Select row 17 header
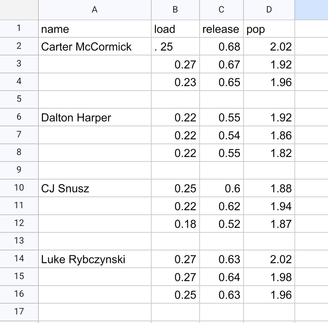This screenshot has width=328, height=323. pyautogui.click(x=19, y=312)
